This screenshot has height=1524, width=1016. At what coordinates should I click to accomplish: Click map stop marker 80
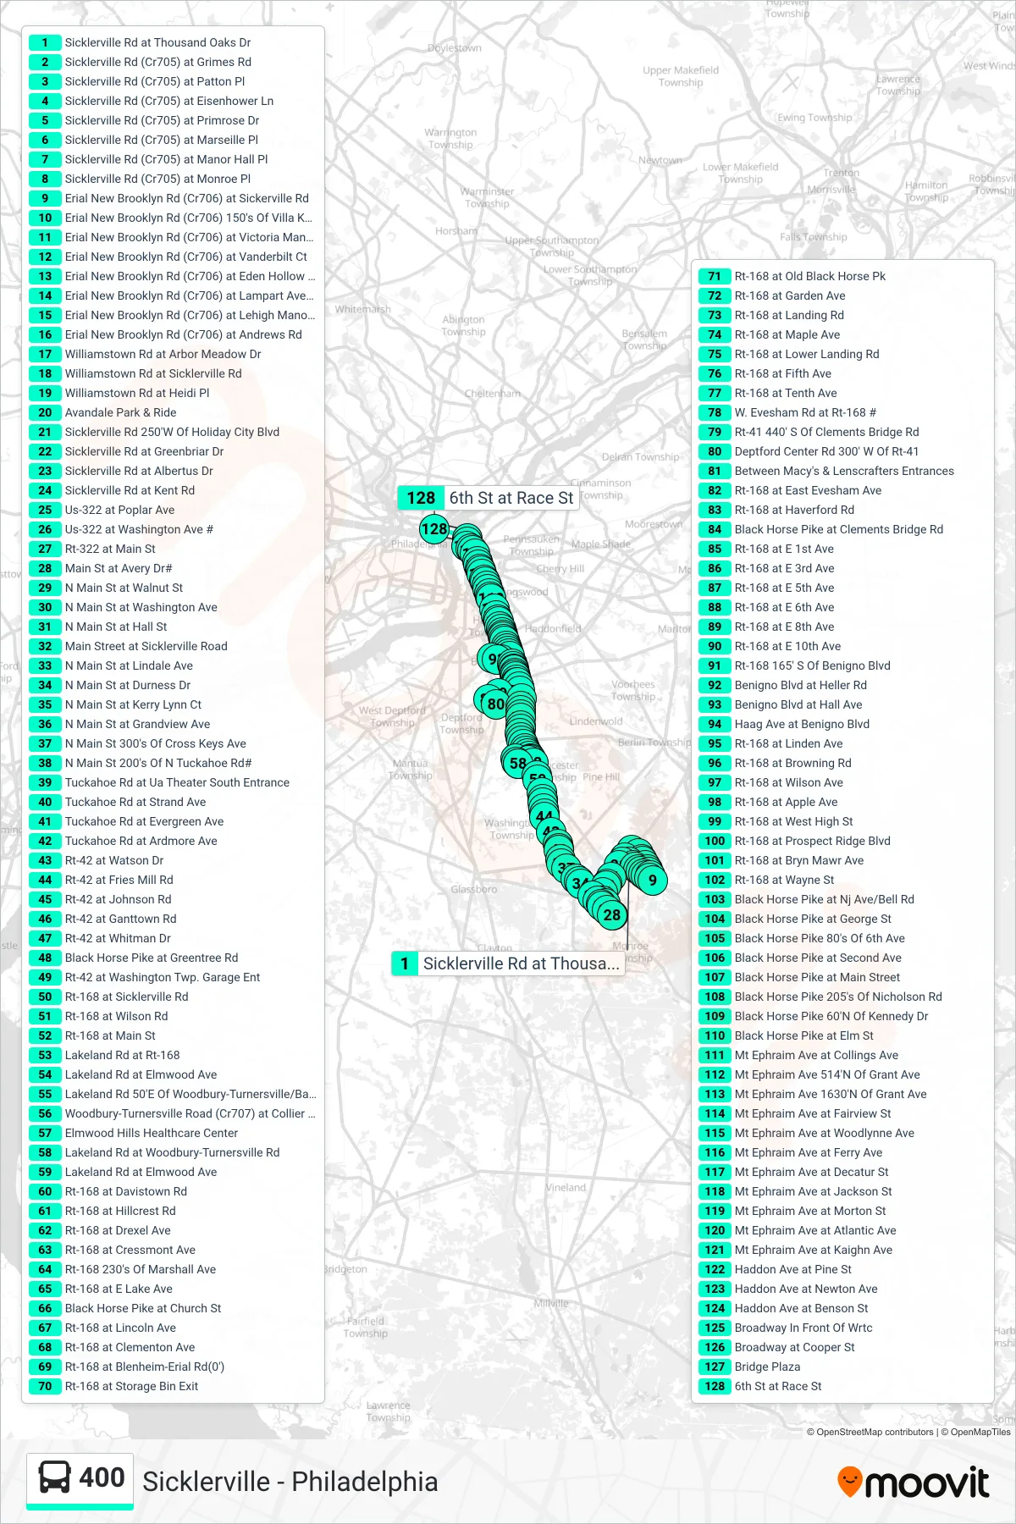pos(495,704)
